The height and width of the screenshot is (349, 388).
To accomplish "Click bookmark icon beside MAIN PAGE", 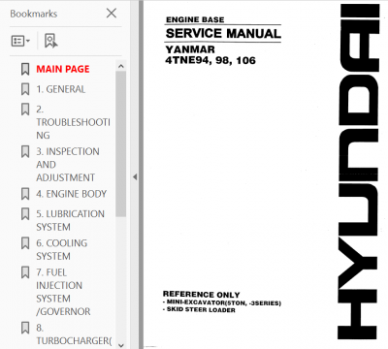I will 25,69.
